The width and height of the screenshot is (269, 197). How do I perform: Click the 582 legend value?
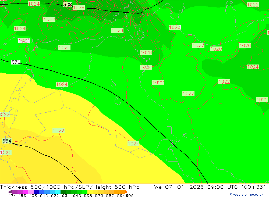(x=110, y=195)
